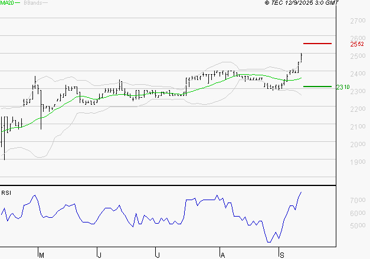
Task: Select the red resistance line at 2552
Action: [317, 44]
